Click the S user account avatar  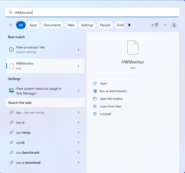click(174, 25)
